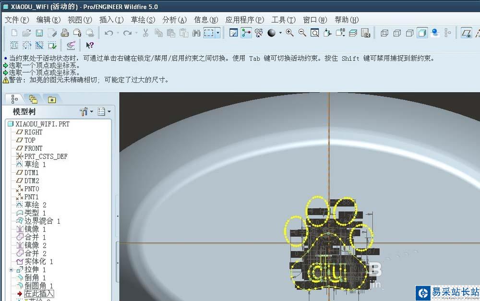
Task: Paste with the clipboard icon
Action: [x=171, y=33]
